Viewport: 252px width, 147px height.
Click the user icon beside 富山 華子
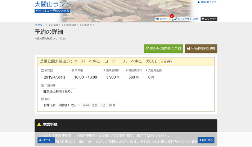(x=198, y=2)
